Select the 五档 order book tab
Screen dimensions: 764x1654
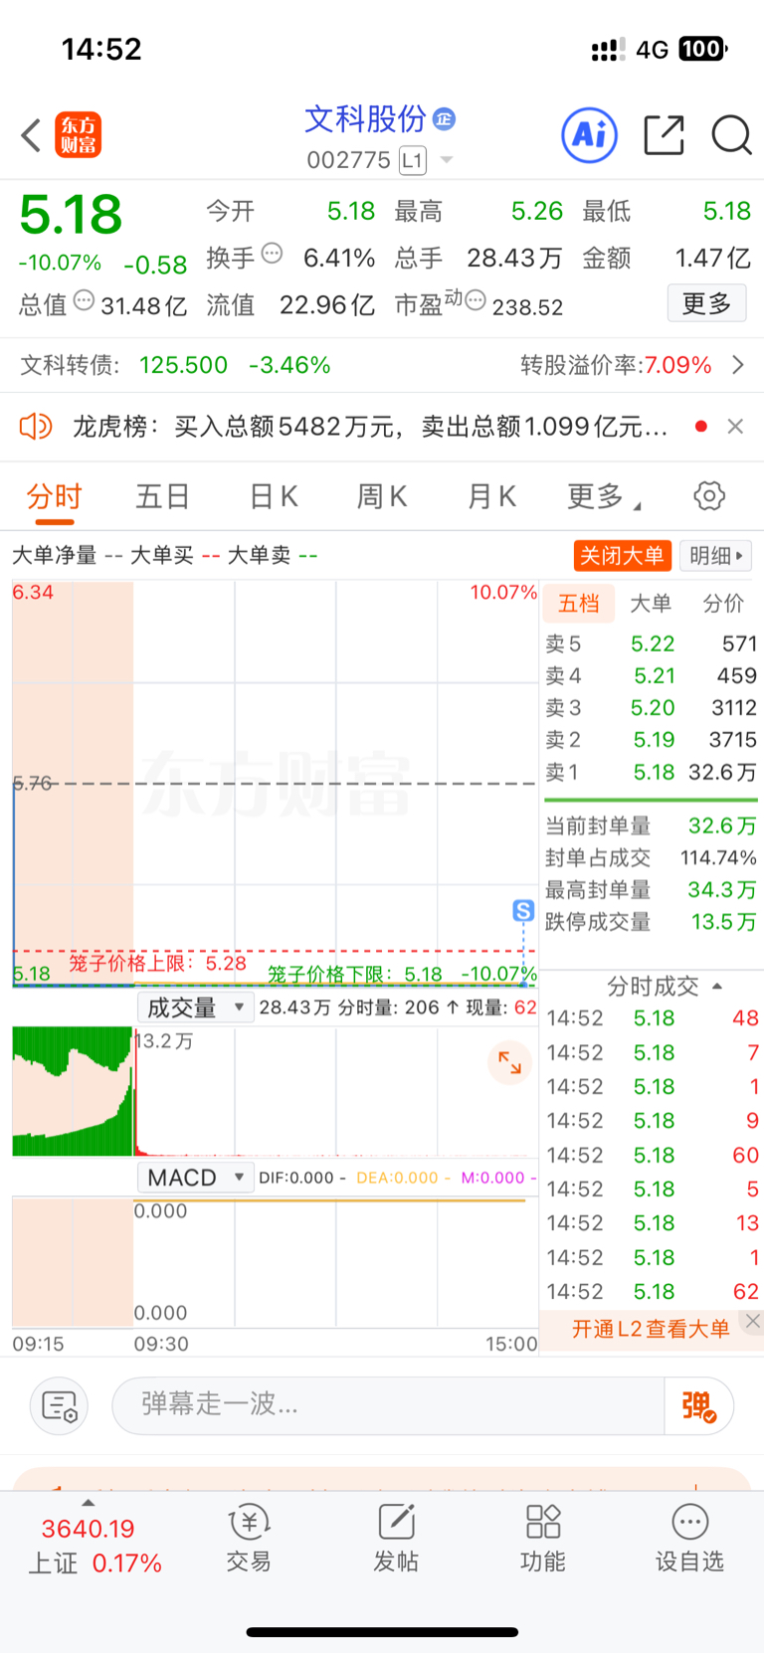(579, 603)
